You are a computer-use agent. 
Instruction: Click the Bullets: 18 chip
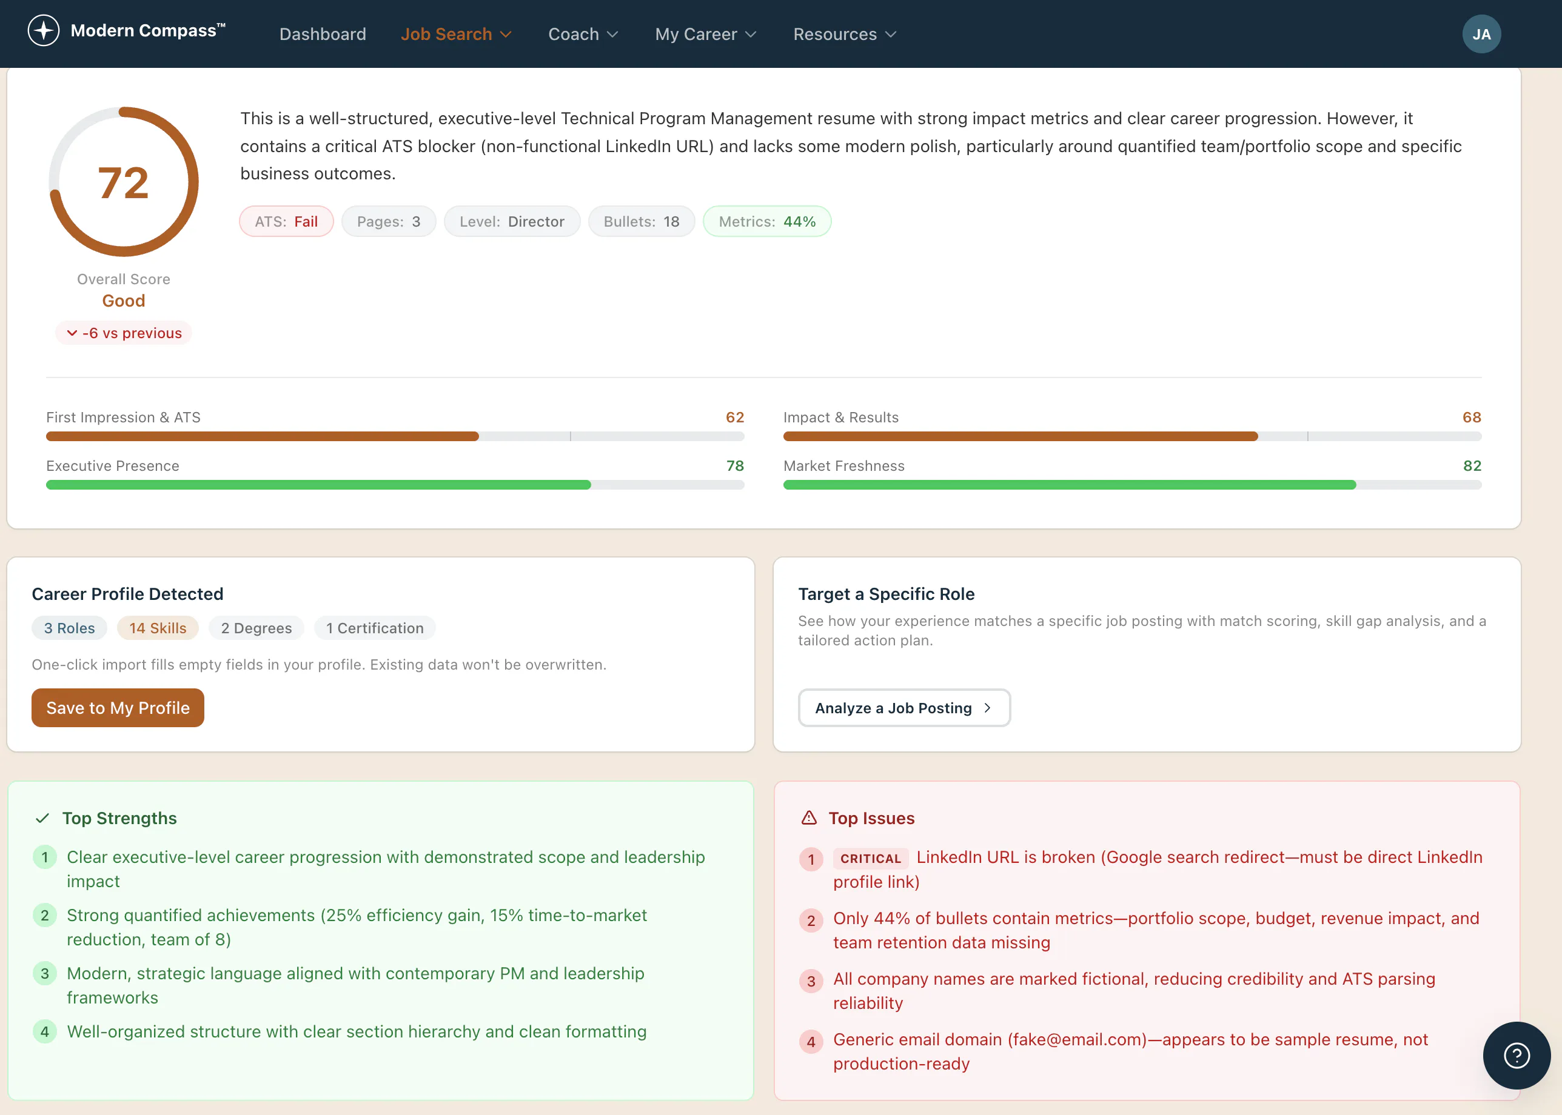642,221
